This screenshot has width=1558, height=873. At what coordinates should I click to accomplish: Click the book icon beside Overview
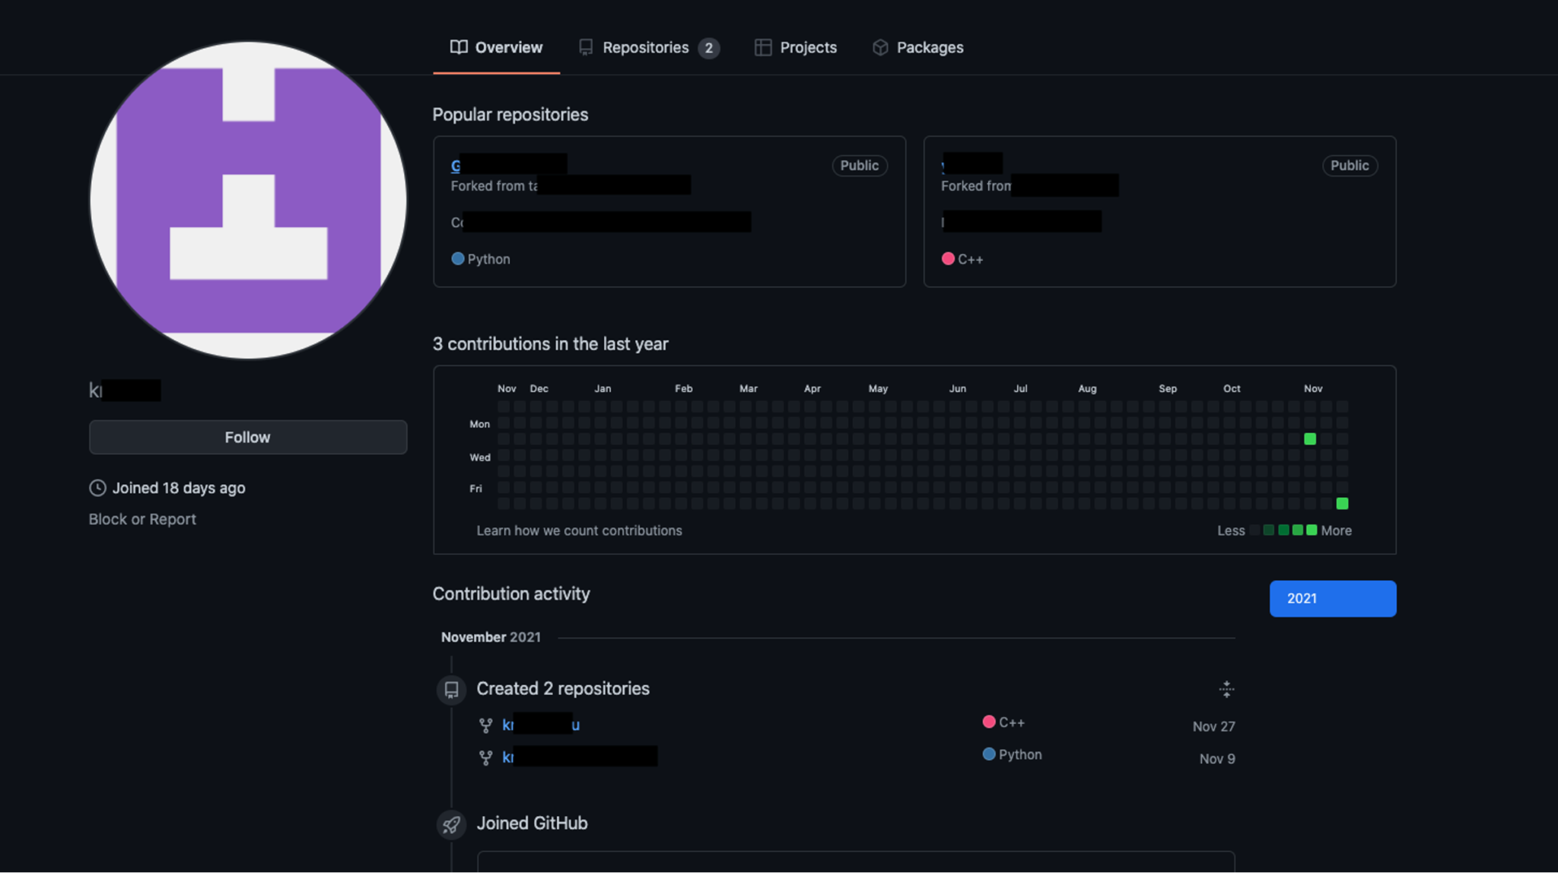[x=458, y=47]
